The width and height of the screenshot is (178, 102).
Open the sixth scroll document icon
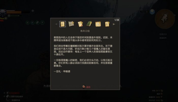click(x=107, y=24)
